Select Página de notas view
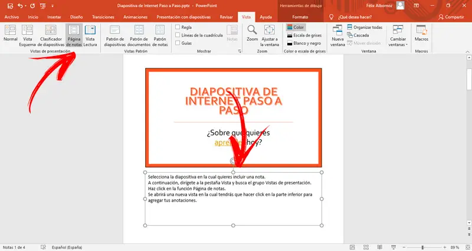The width and height of the screenshot is (472, 251). tap(74, 35)
